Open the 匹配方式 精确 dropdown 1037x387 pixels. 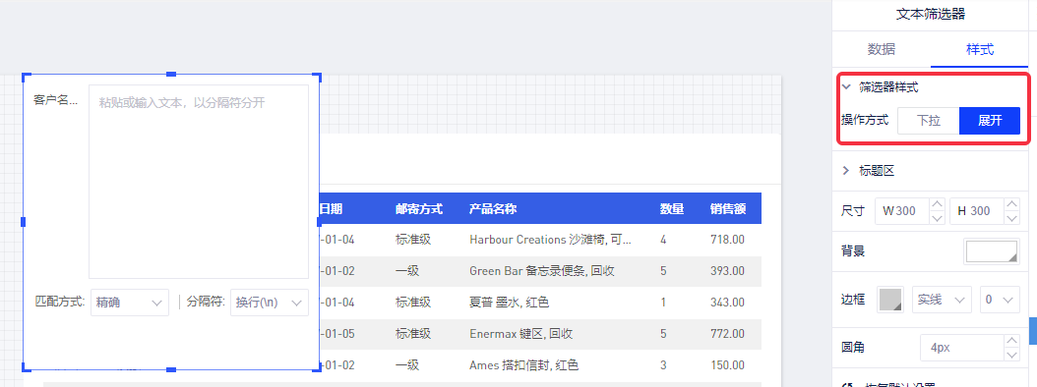(x=130, y=303)
